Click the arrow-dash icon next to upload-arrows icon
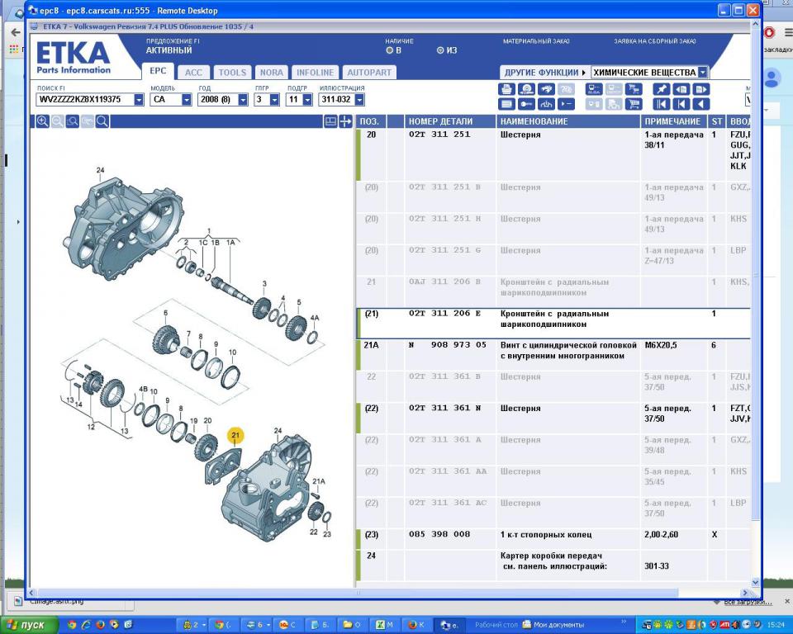 pyautogui.click(x=567, y=104)
